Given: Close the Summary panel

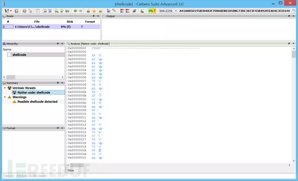Looking at the screenshot, I should tap(62, 83).
